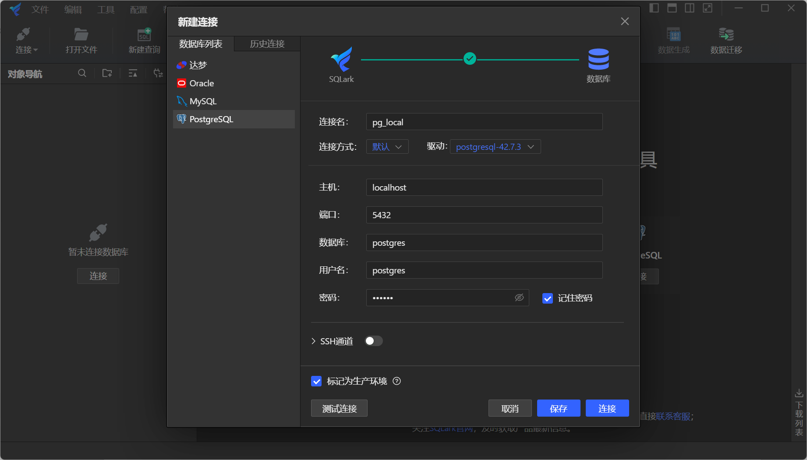
Task: Click the 连接 toolbar plug icon
Action: pyautogui.click(x=23, y=34)
